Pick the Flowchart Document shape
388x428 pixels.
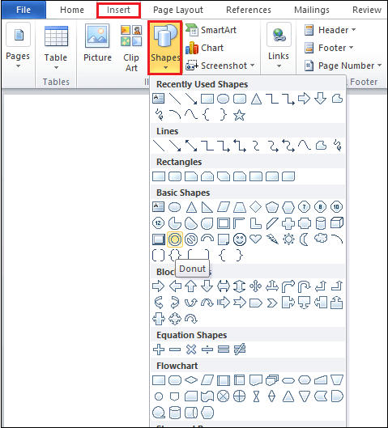pos(256,380)
